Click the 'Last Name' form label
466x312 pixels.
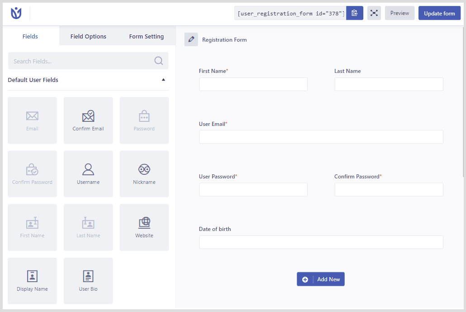[347, 71]
